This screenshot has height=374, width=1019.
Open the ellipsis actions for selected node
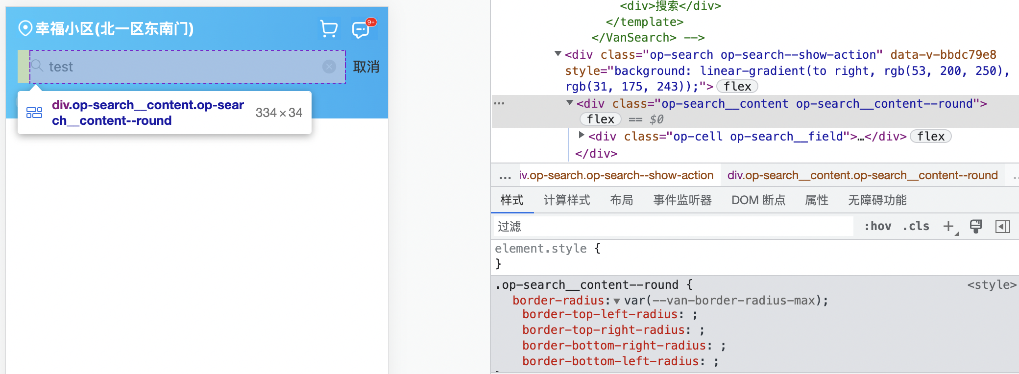point(499,103)
